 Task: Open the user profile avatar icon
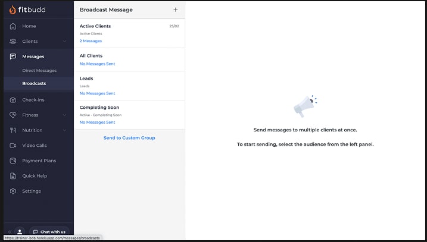click(x=20, y=232)
